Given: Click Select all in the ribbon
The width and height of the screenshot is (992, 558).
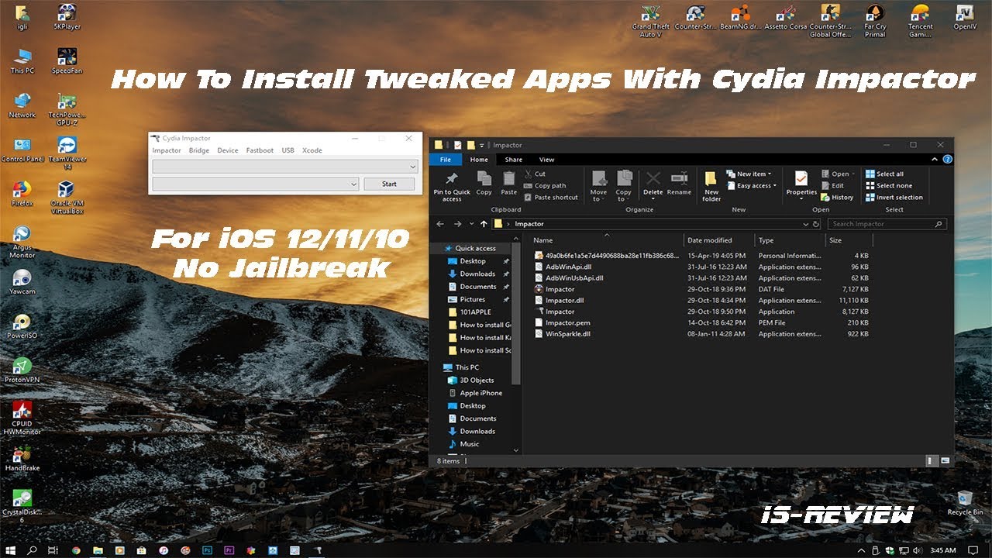Looking at the screenshot, I should [x=884, y=174].
